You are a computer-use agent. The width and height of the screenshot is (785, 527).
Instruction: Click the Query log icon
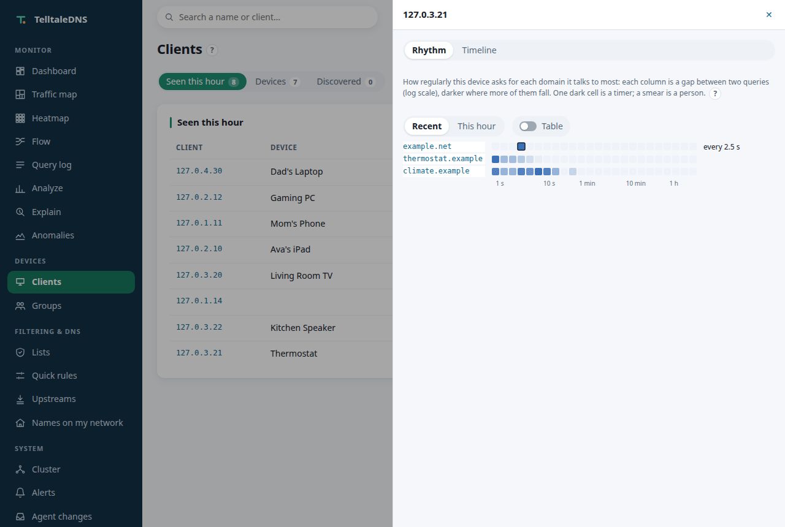click(x=20, y=165)
